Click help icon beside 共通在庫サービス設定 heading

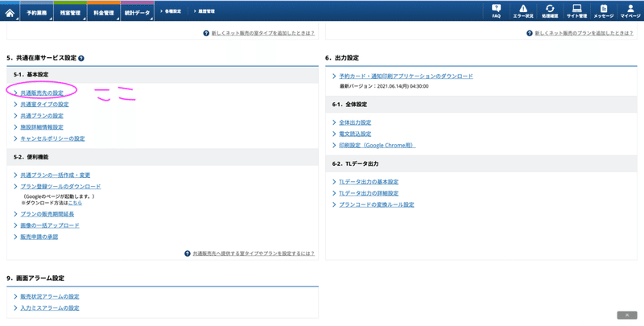(81, 59)
